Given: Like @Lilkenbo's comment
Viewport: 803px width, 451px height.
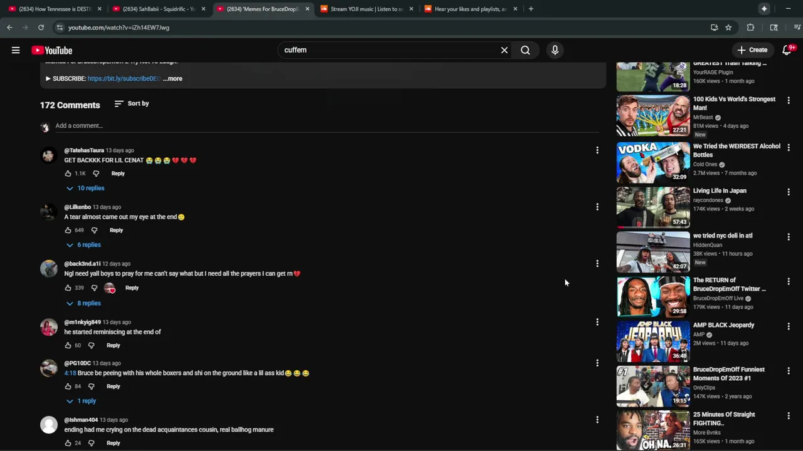Looking at the screenshot, I should coord(68,230).
